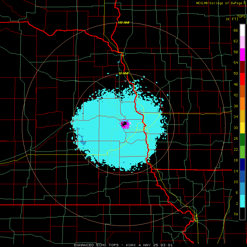Click the legend value 2
The width and height of the screenshot is (247, 247).
(x=237, y=203)
